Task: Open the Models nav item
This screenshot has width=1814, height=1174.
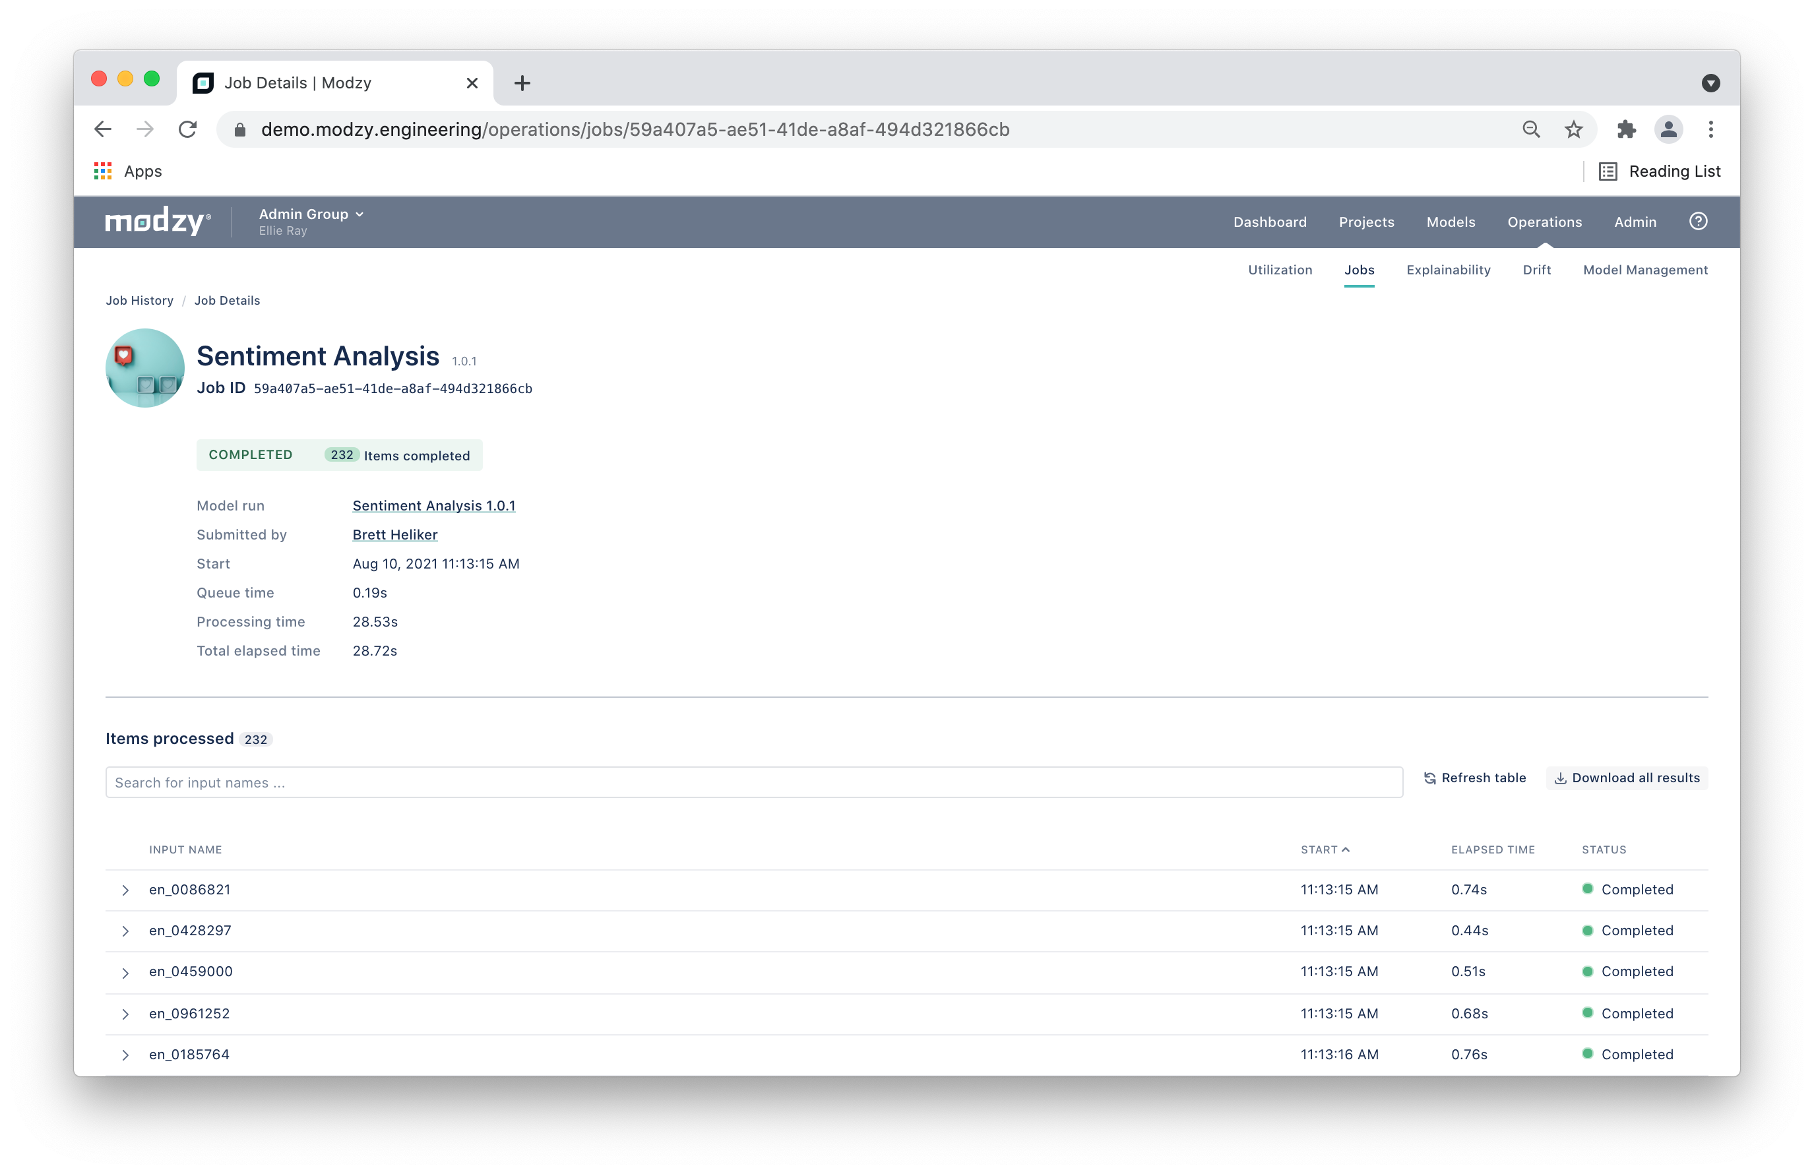Action: tap(1451, 222)
